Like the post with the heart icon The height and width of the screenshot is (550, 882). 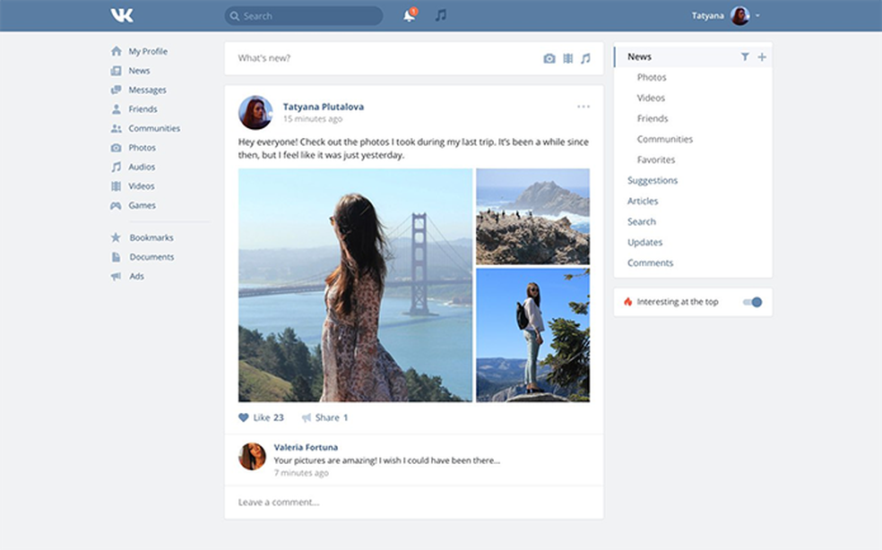(244, 417)
